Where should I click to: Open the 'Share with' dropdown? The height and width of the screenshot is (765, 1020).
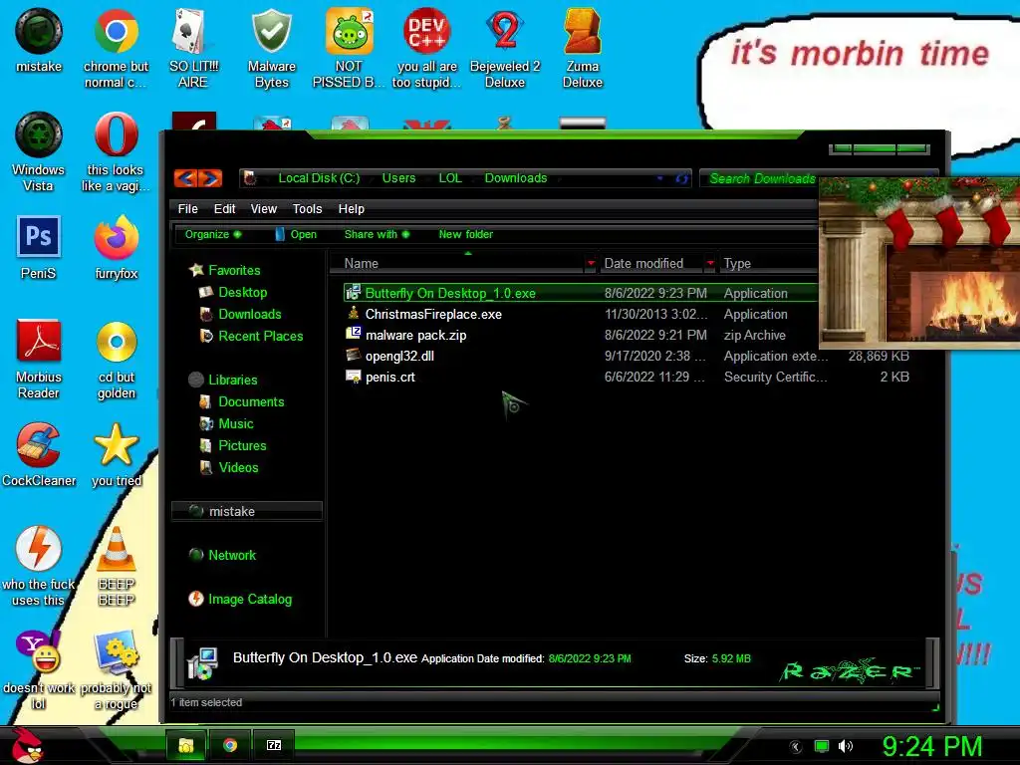pos(377,234)
